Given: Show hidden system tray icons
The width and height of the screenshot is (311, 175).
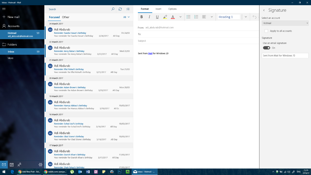Looking at the screenshot, I should click(x=273, y=172).
